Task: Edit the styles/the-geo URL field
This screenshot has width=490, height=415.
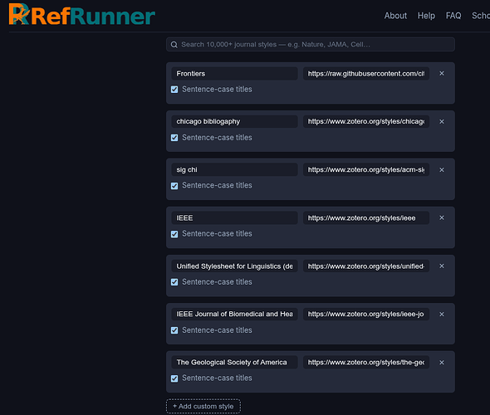Action: click(366, 362)
